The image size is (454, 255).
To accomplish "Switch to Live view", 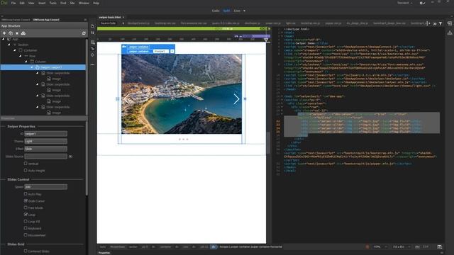I will [x=237, y=11].
